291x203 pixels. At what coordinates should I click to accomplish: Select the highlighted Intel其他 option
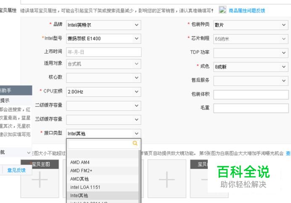click(103, 195)
